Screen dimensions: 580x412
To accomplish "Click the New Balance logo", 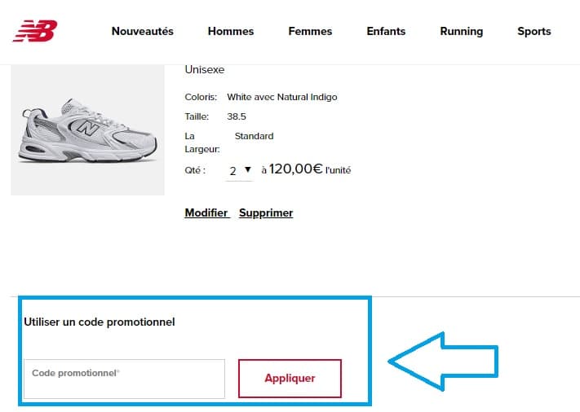I will click(35, 31).
